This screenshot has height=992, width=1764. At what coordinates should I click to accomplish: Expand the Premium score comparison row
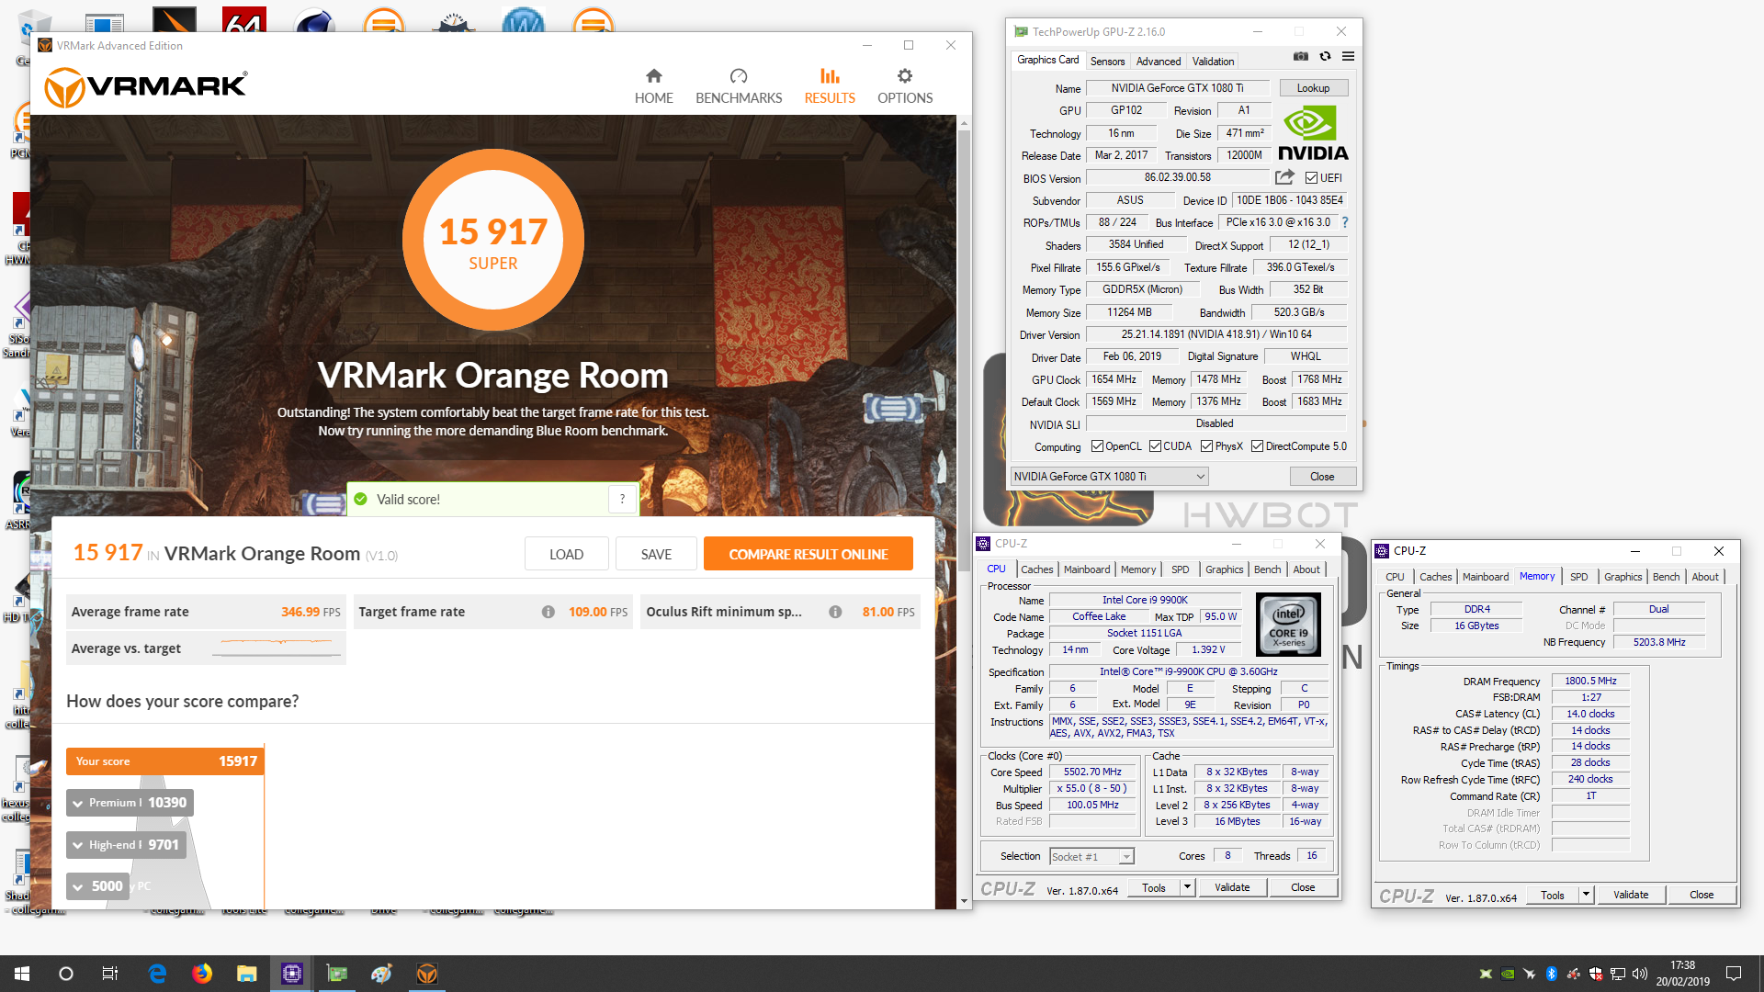pos(130,803)
